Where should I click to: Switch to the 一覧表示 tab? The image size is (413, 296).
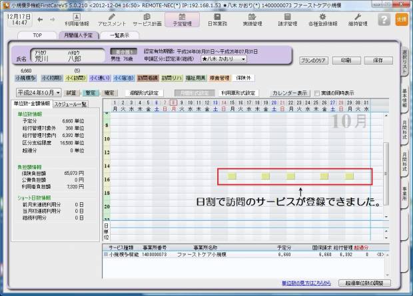pos(121,35)
